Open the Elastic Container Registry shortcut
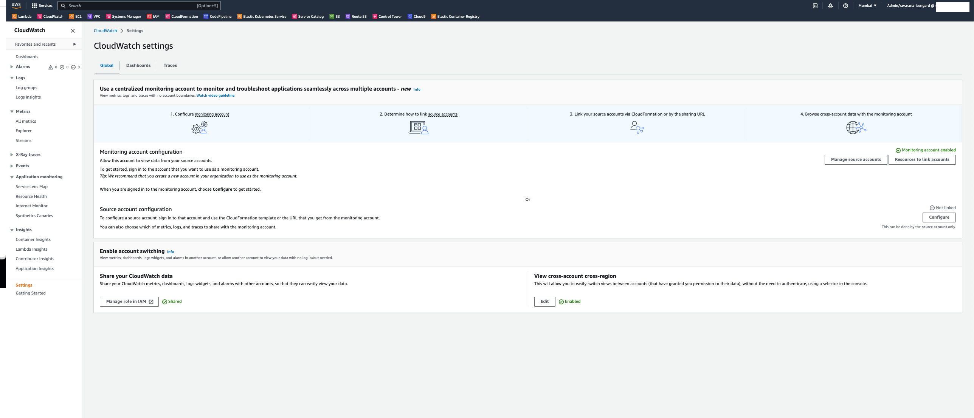The width and height of the screenshot is (974, 418). click(x=455, y=16)
